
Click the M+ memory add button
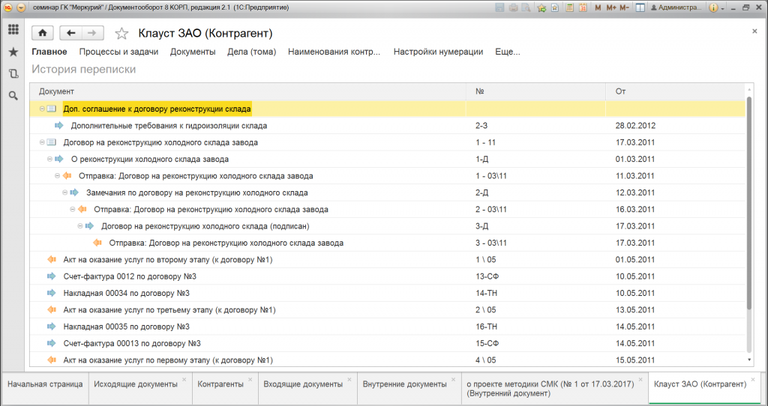(610, 7)
